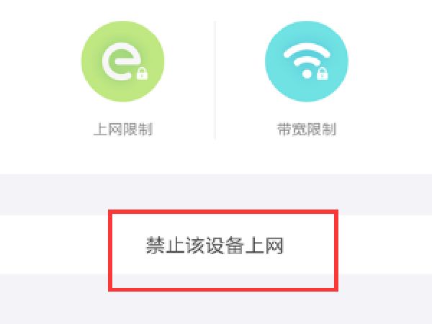Image resolution: width=432 pixels, height=324 pixels.
Task: Choose the 上网限制 option tile
Action: click(x=123, y=80)
